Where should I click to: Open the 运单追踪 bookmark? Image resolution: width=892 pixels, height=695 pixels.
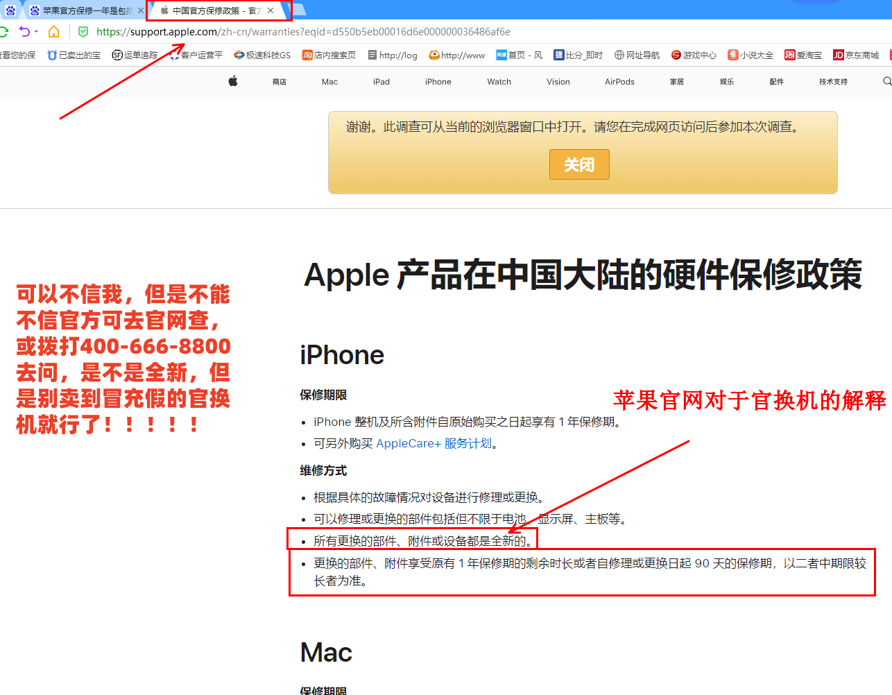point(135,55)
